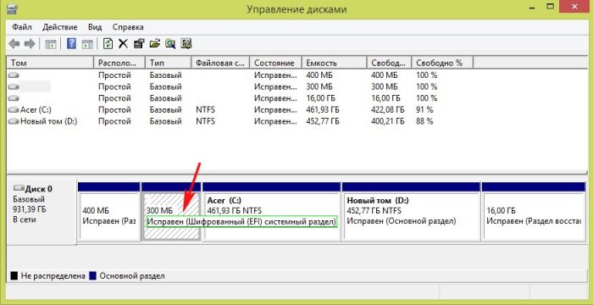593x305 pixels.
Task: Sort by the Тип column header
Action: [x=169, y=63]
